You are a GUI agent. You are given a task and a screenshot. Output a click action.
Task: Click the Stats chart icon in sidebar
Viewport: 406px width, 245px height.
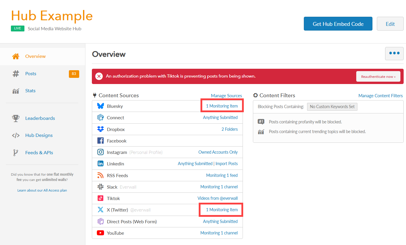pyautogui.click(x=16, y=91)
